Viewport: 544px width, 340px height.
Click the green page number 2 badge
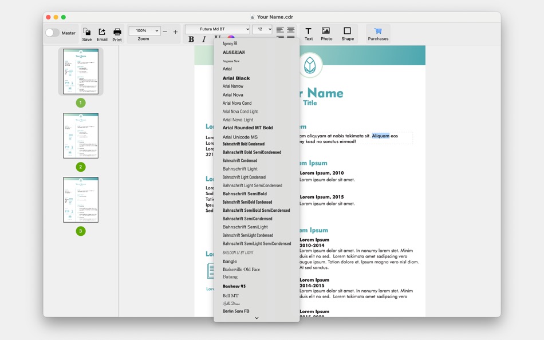(x=81, y=167)
